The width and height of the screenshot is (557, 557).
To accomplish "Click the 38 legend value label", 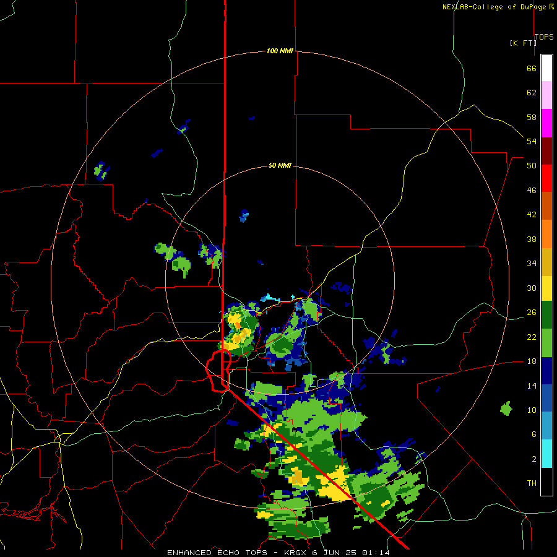I will pos(532,239).
